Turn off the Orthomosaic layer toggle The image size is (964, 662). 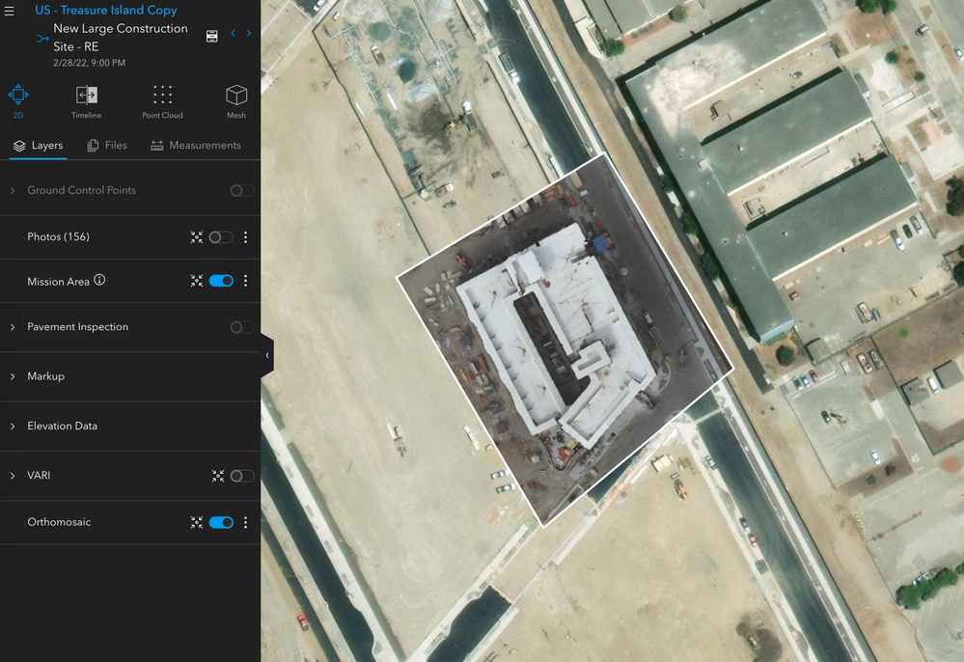pyautogui.click(x=221, y=522)
